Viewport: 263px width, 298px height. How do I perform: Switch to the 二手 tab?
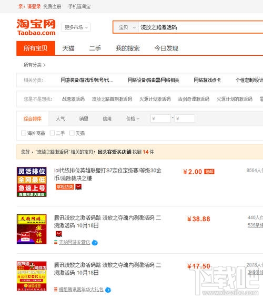coord(95,48)
